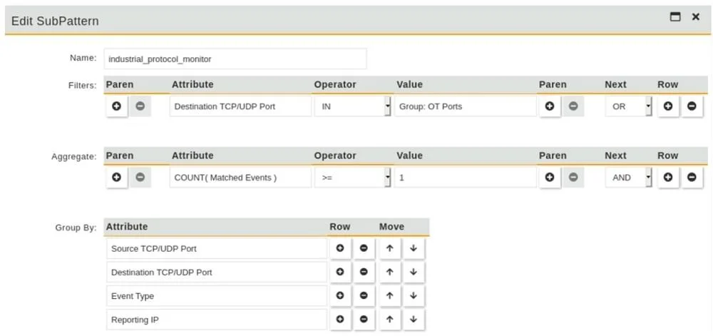Image resolution: width=713 pixels, height=336 pixels.
Task: Add opening paren in Aggregate row
Action: click(116, 178)
